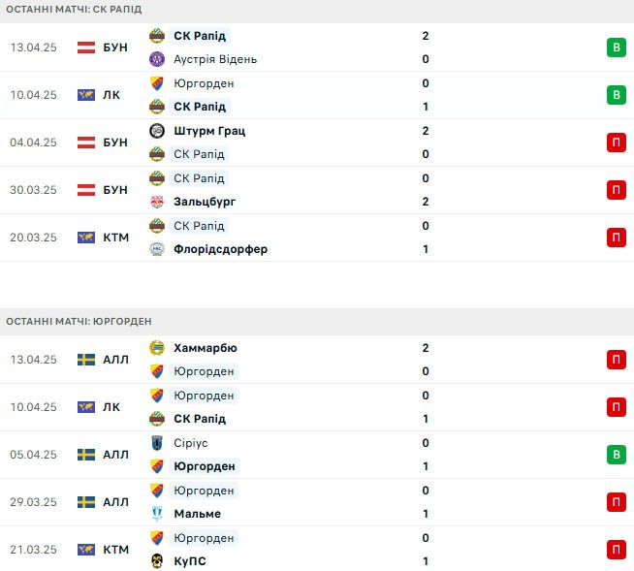Open the Мальме team link

tap(198, 514)
